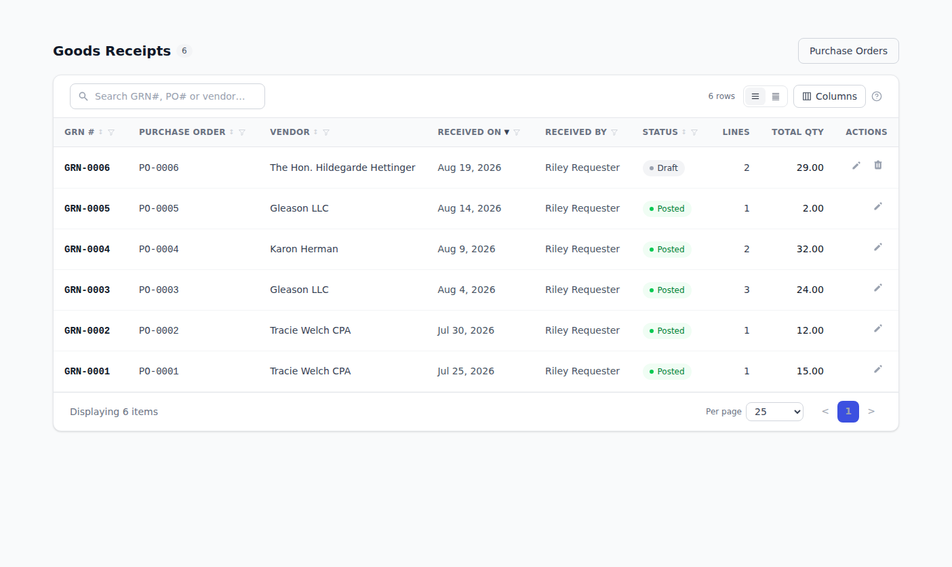Edit GRN-0003 with the pencil icon
Image resolution: width=952 pixels, height=567 pixels.
tap(878, 288)
